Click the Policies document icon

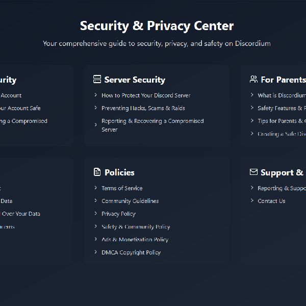(97, 172)
